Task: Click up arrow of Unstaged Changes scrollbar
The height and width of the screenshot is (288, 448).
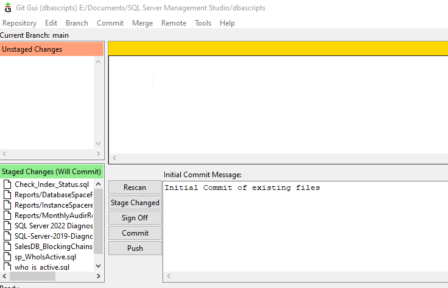Action: [x=98, y=61]
